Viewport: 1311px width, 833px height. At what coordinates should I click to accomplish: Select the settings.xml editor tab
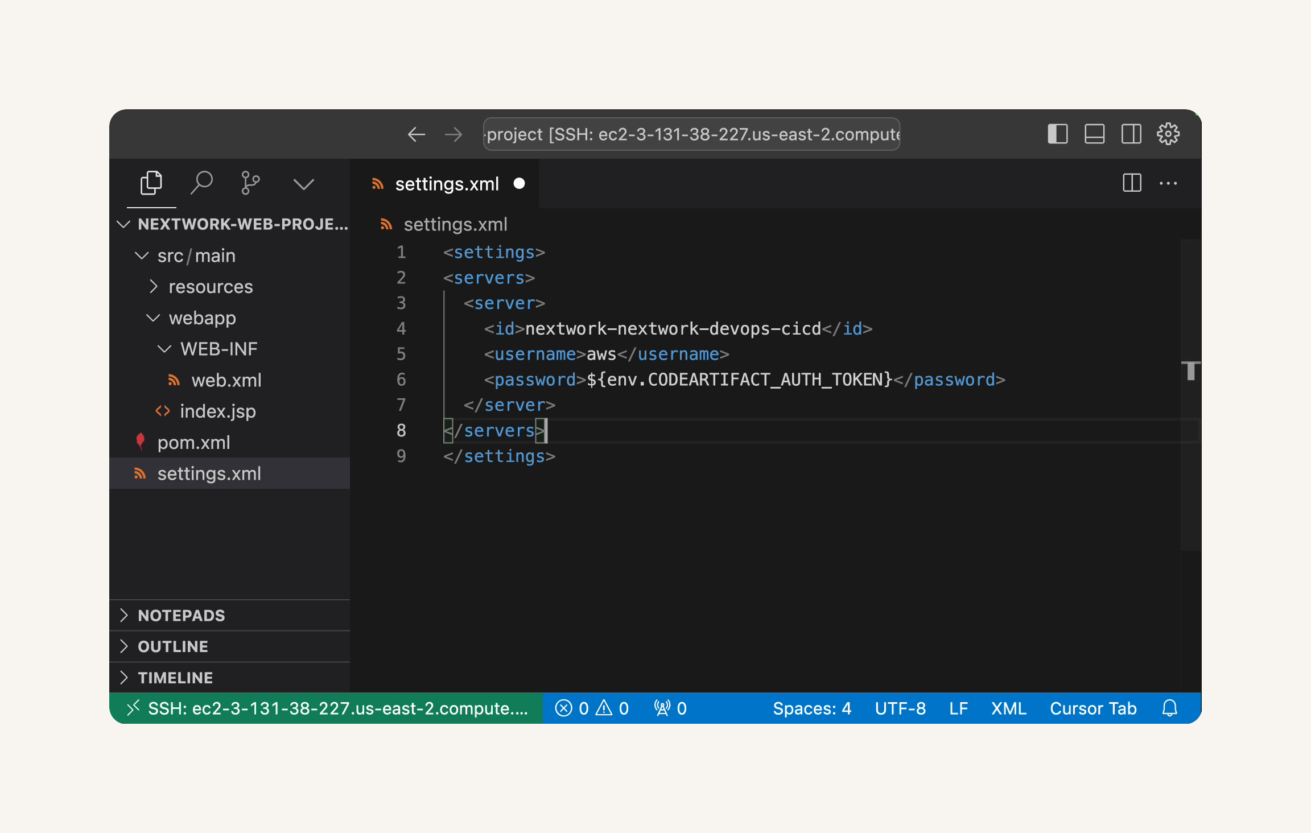pos(445,184)
